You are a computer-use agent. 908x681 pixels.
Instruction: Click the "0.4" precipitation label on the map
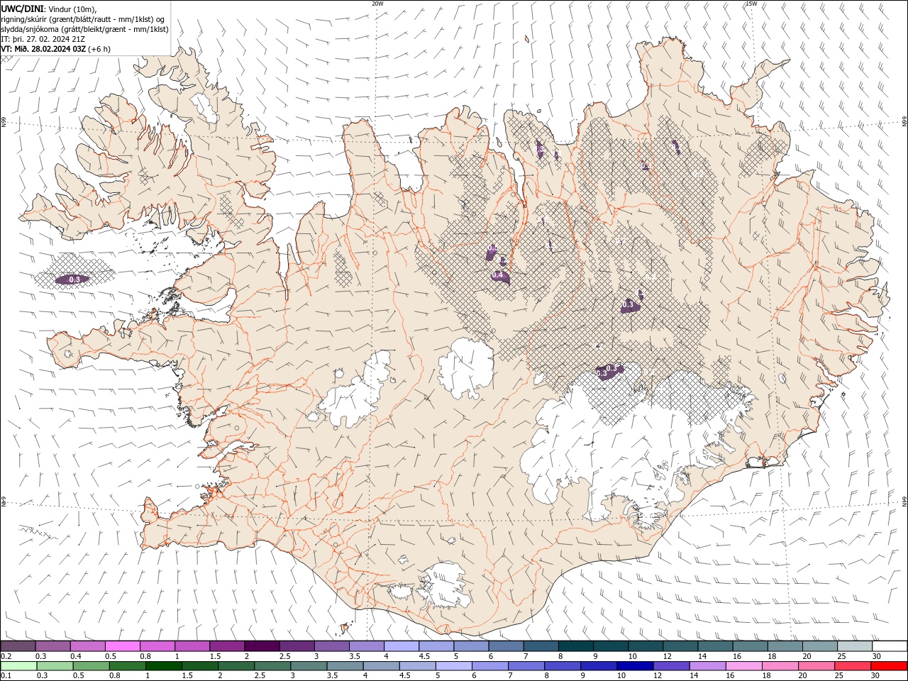(x=497, y=275)
